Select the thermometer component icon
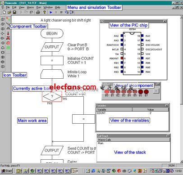Viewport: 183px width, 175px height. click(8, 33)
